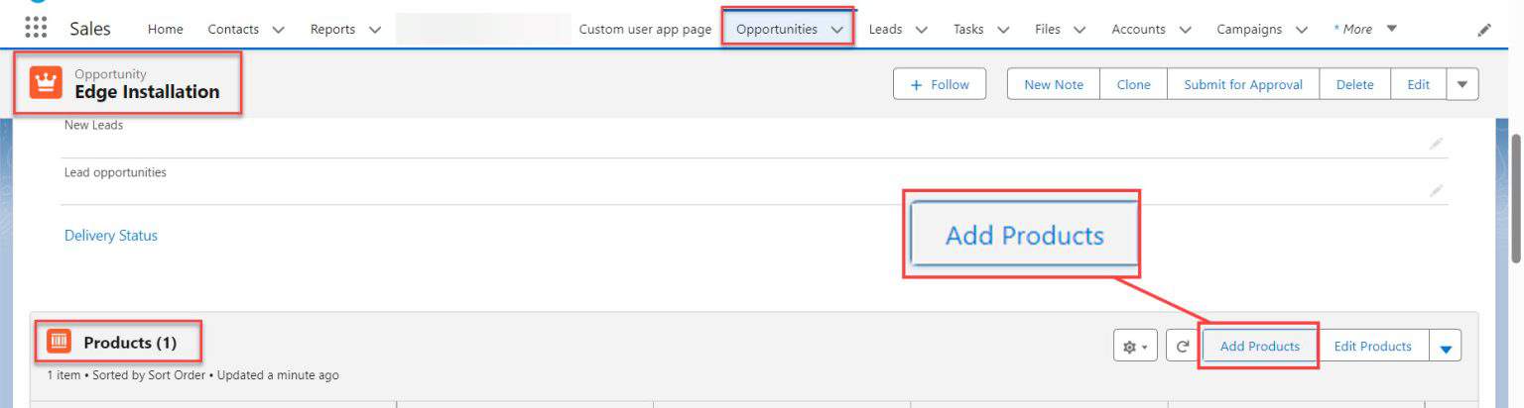Click the Edit Products button
This screenshot has height=408, width=1524.
click(1373, 347)
